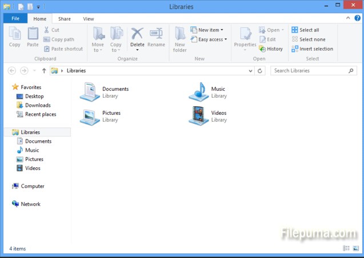Screen dimensions: 364x258
Task: Refresh the Libraries view
Action: [261, 71]
